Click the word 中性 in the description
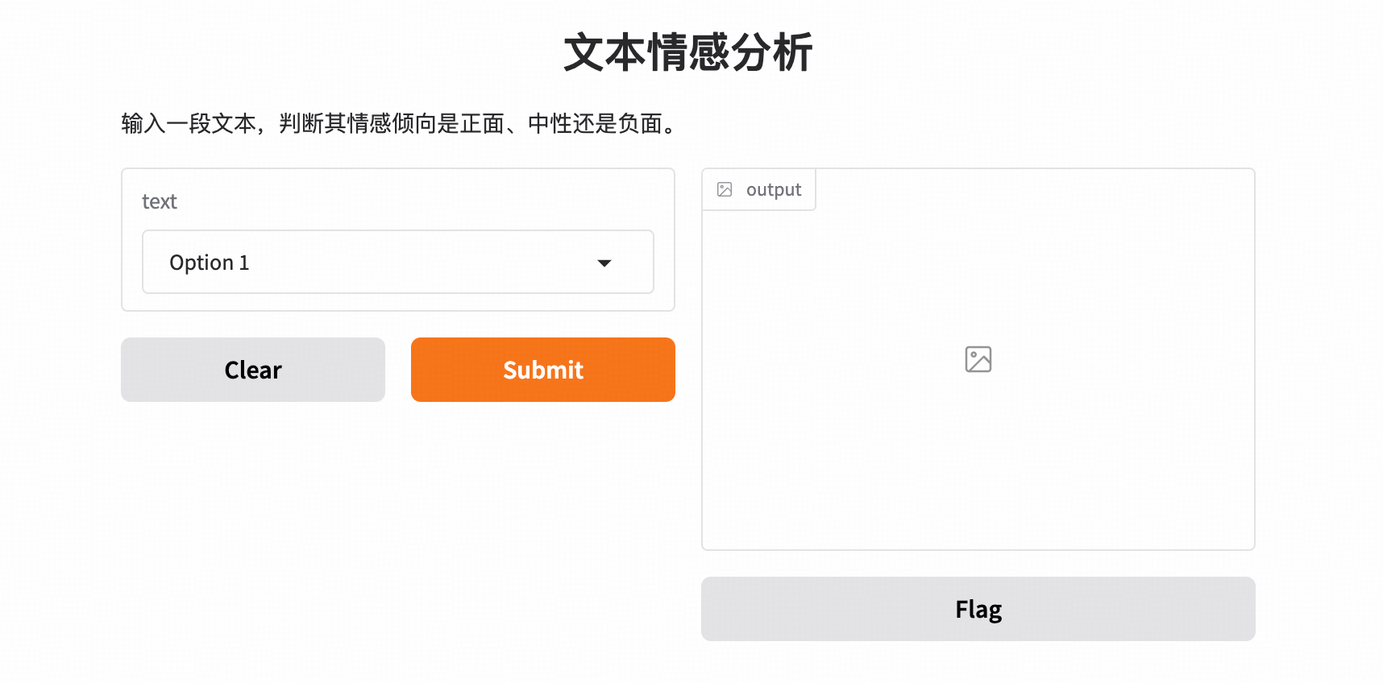 (x=550, y=123)
